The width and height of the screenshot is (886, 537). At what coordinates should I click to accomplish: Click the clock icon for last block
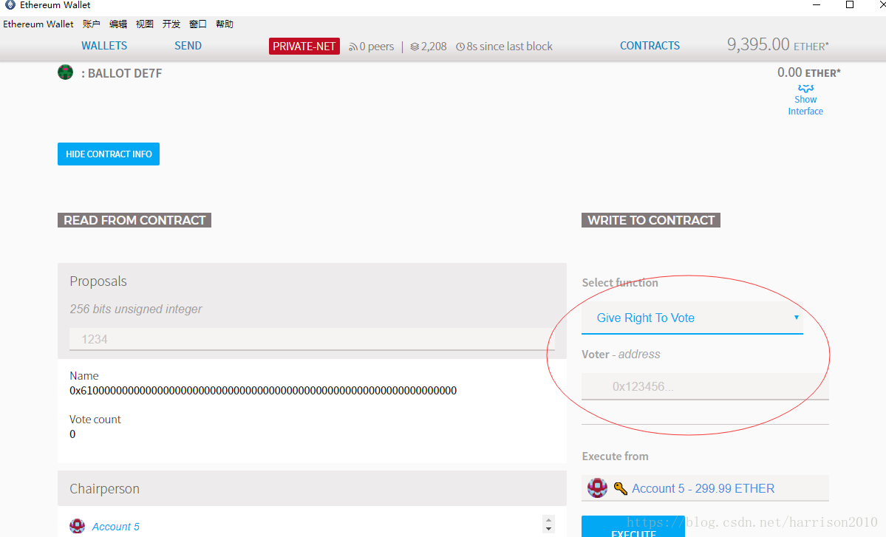coord(460,47)
